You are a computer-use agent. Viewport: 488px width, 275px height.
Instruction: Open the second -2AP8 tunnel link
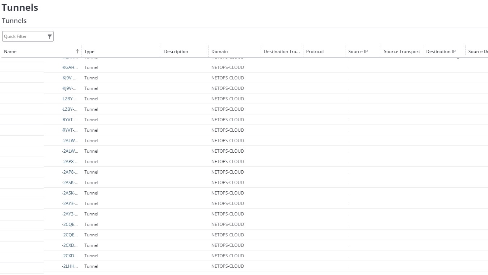pyautogui.click(x=70, y=172)
